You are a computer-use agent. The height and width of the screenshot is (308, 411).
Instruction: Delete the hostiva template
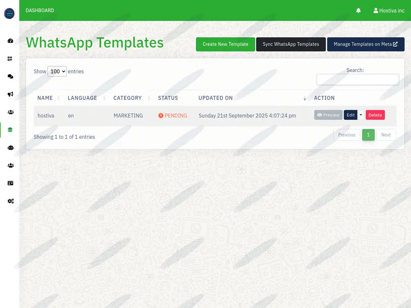(375, 115)
